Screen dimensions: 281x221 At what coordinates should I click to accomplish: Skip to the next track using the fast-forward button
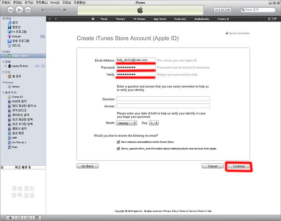pyautogui.click(x=28, y=10)
